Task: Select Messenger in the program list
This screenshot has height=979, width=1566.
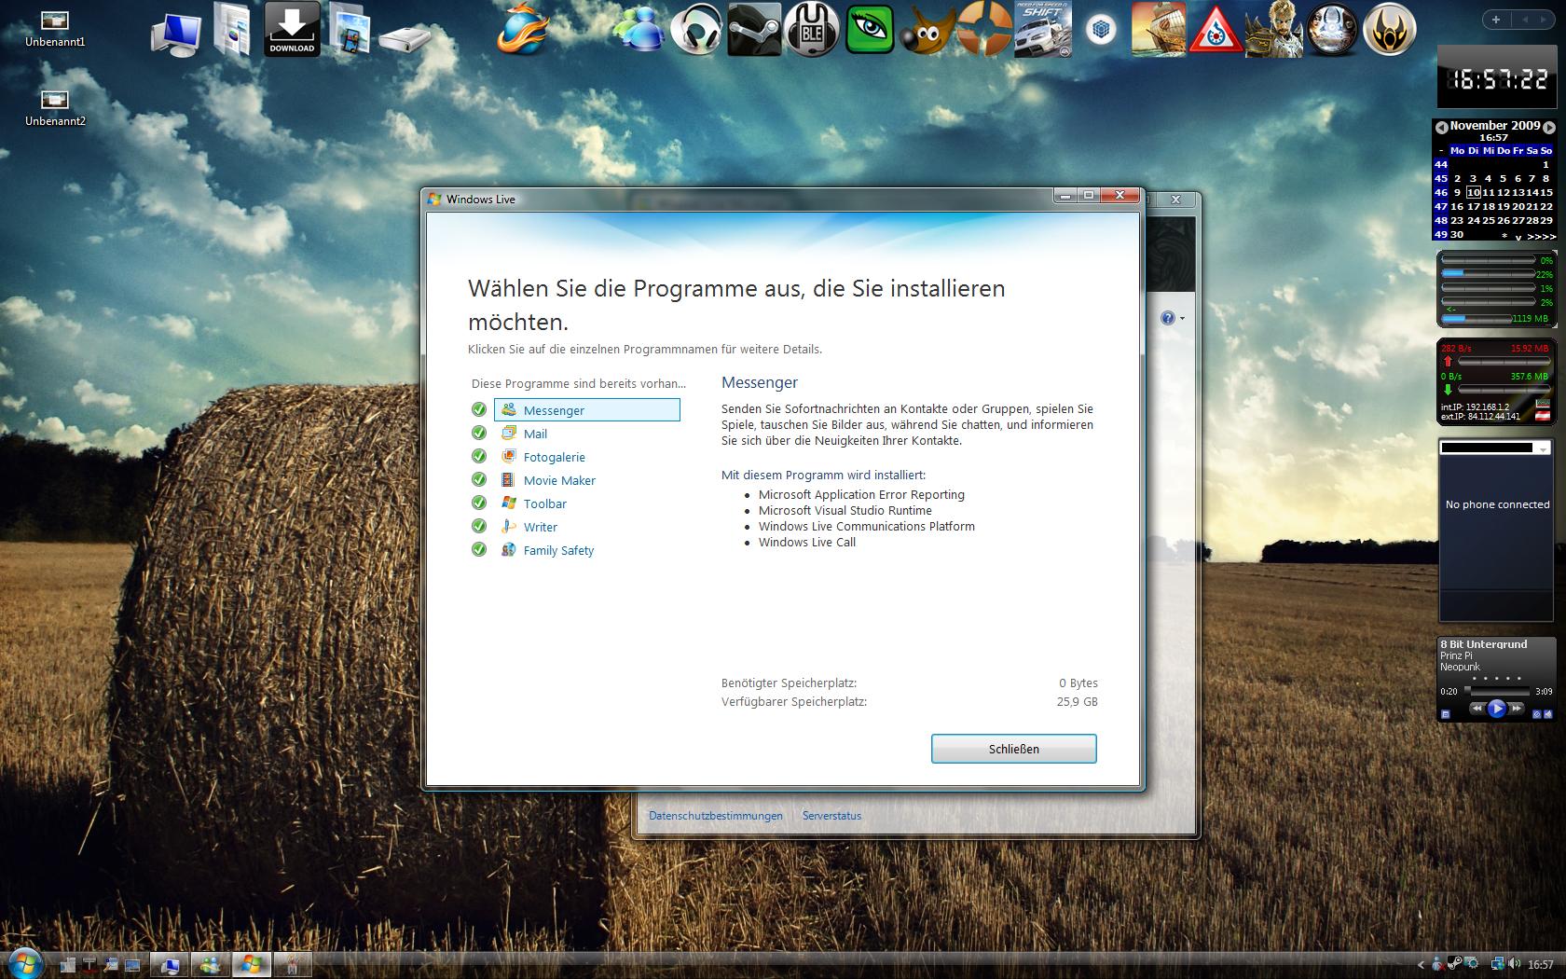Action: point(587,410)
